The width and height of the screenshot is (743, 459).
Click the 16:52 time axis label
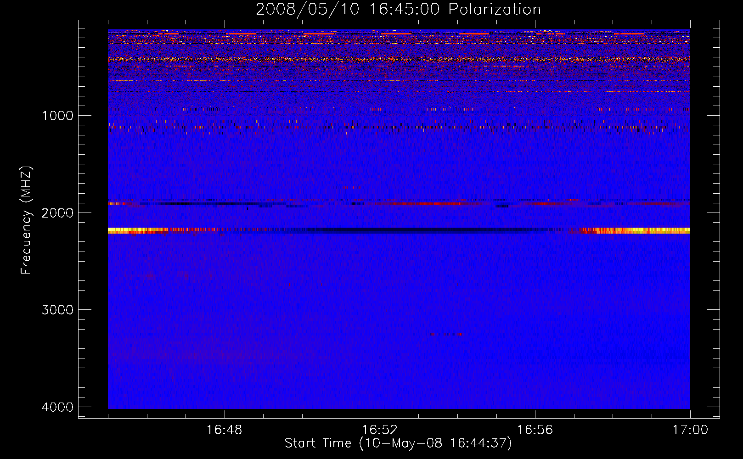(380, 430)
